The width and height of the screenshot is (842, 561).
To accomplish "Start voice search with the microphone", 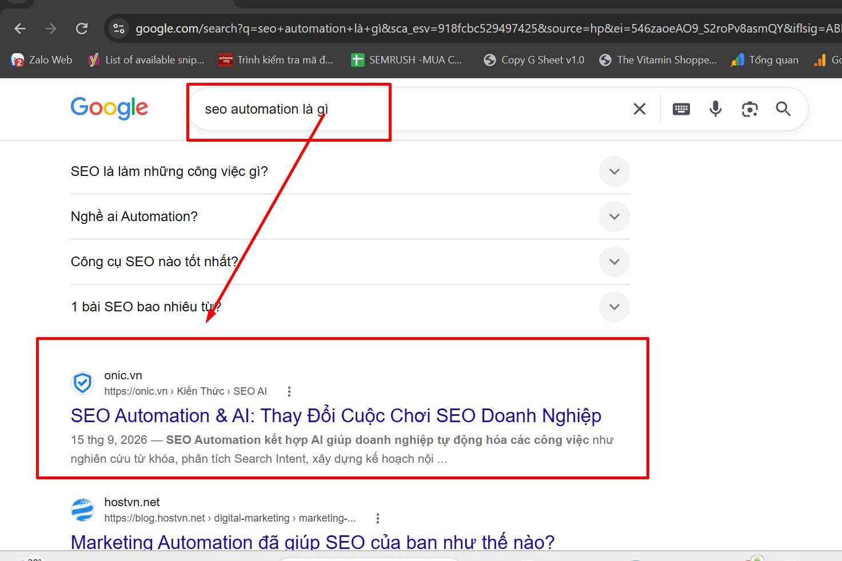I will point(715,109).
